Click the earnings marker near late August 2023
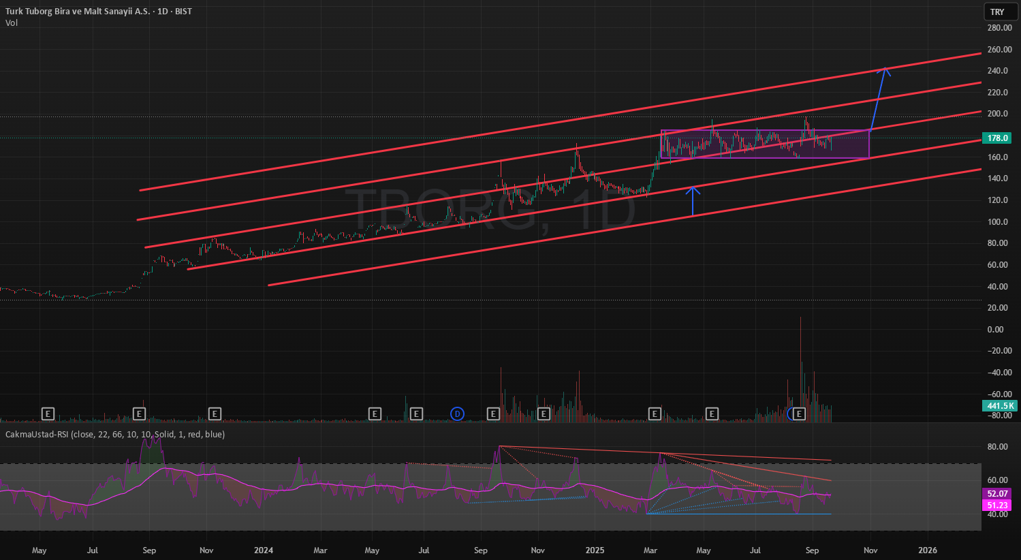Image resolution: width=1021 pixels, height=560 pixels. [139, 414]
